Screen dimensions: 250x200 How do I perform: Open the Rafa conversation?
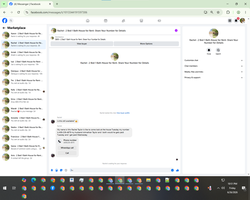point(23,91)
